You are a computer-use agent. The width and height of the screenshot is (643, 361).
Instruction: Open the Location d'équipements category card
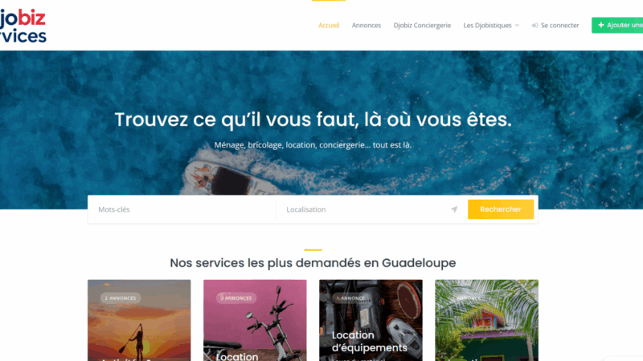click(x=371, y=320)
